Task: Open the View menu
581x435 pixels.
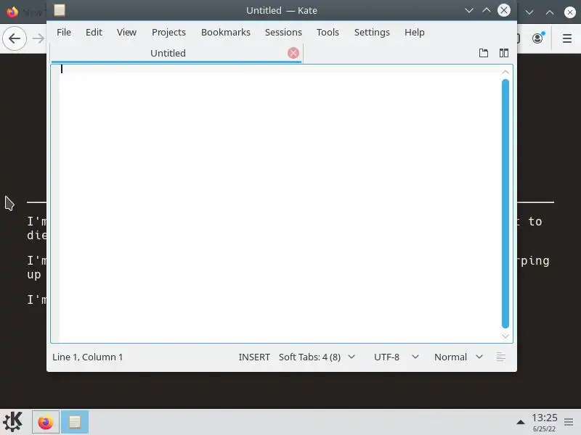Action: [x=126, y=32]
